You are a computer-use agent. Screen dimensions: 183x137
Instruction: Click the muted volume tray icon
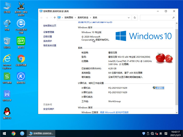click(156, 133)
